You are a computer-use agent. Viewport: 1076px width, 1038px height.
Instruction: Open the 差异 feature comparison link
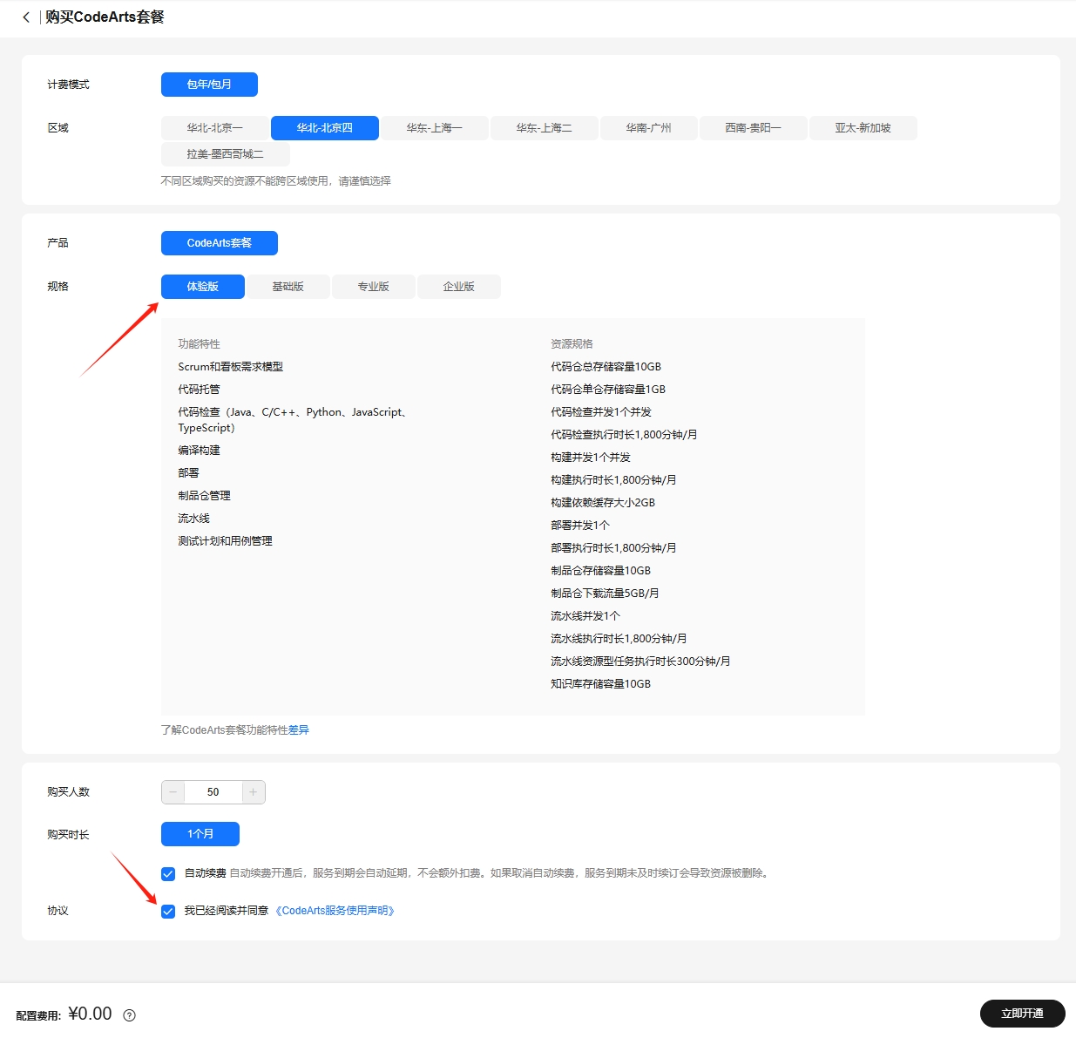pyautogui.click(x=299, y=730)
